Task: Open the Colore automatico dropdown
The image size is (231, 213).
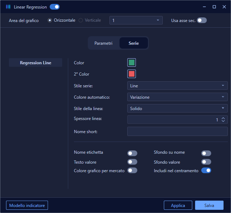Action: pyautogui.click(x=177, y=97)
